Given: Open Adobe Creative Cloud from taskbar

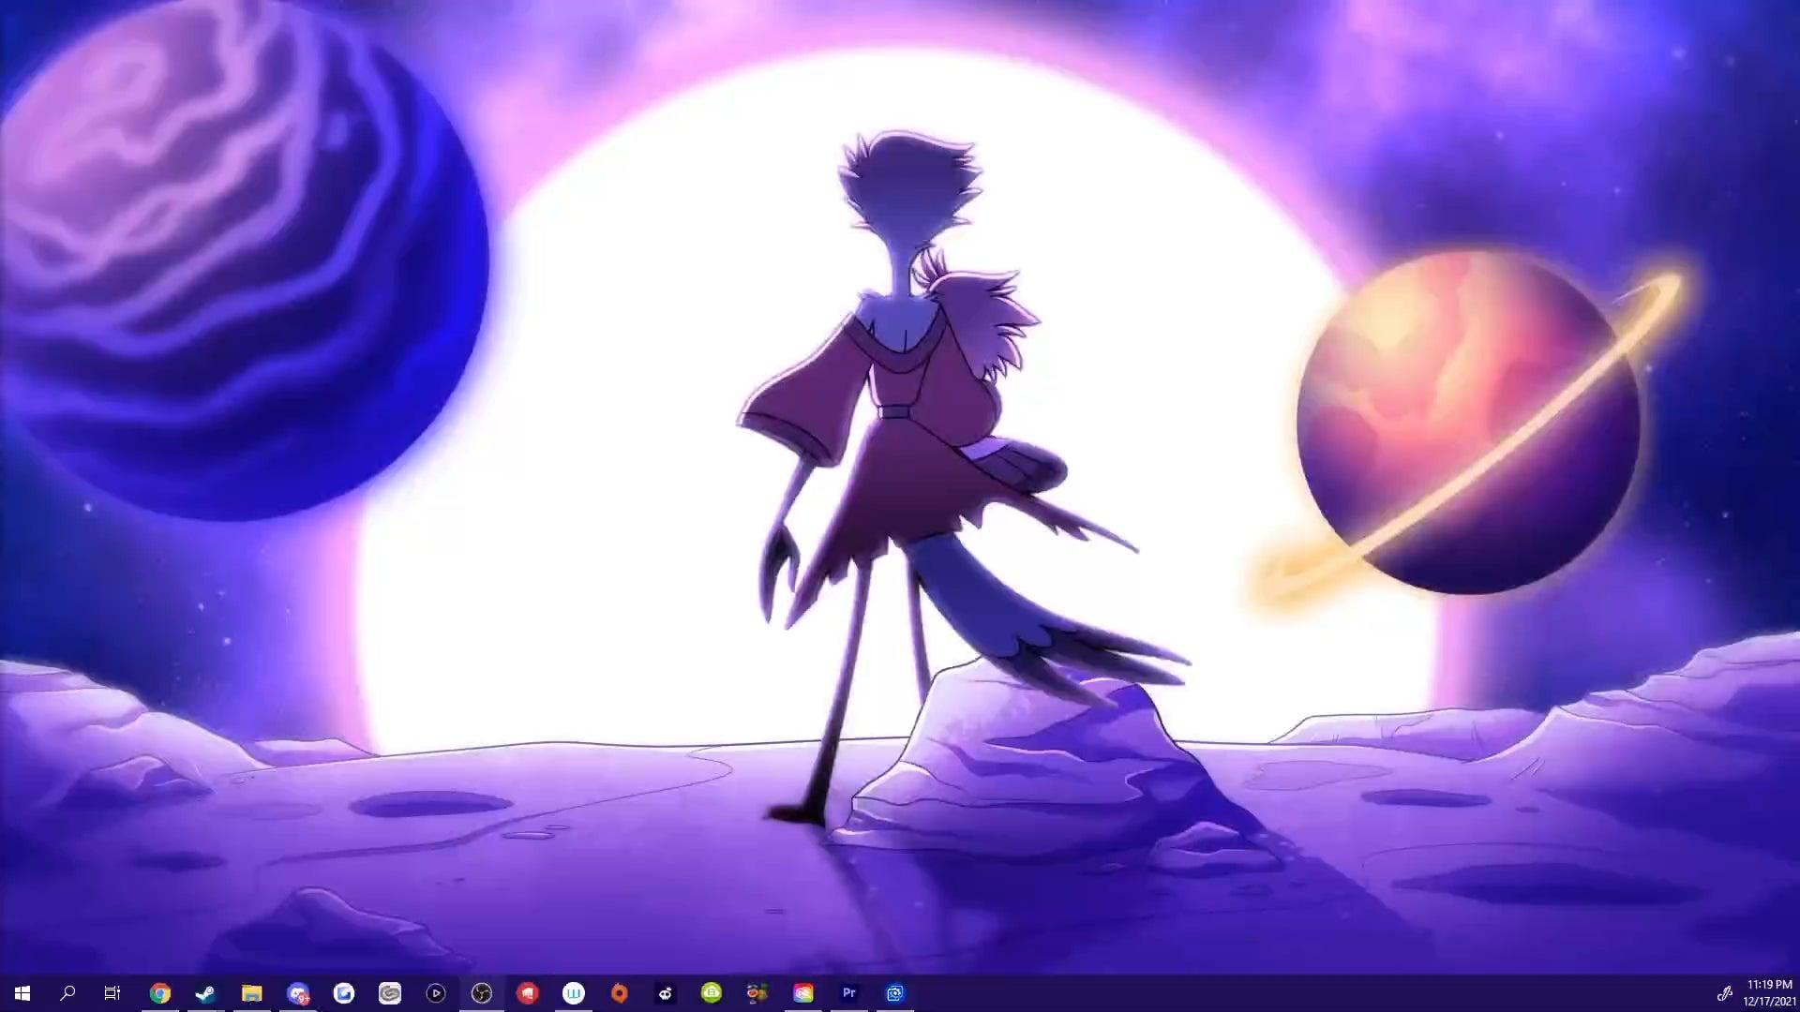Looking at the screenshot, I should 803,993.
